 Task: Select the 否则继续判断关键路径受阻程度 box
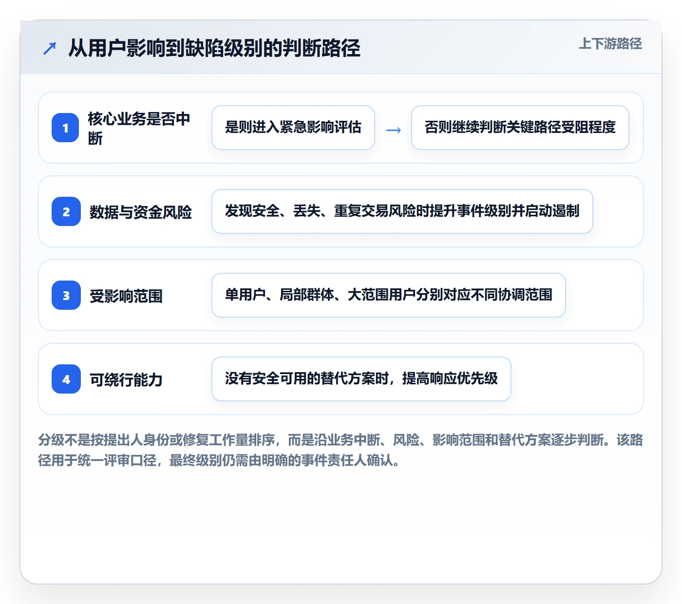(520, 128)
